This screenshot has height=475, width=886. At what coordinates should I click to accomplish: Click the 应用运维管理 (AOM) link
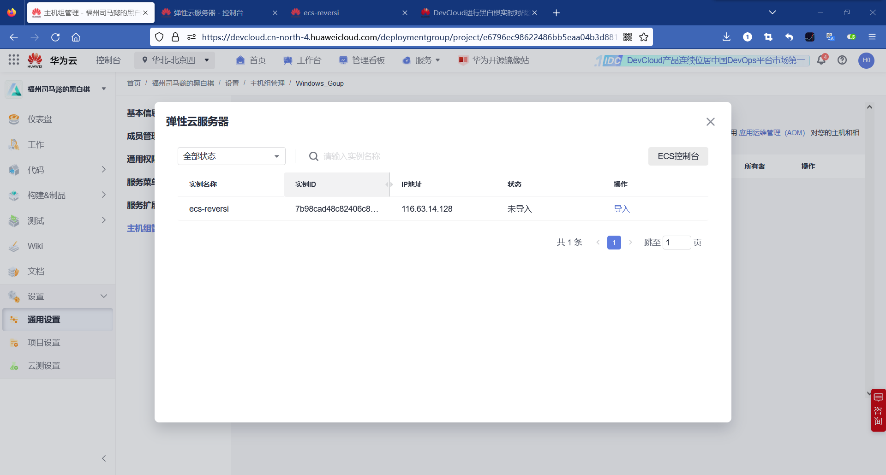[772, 133]
